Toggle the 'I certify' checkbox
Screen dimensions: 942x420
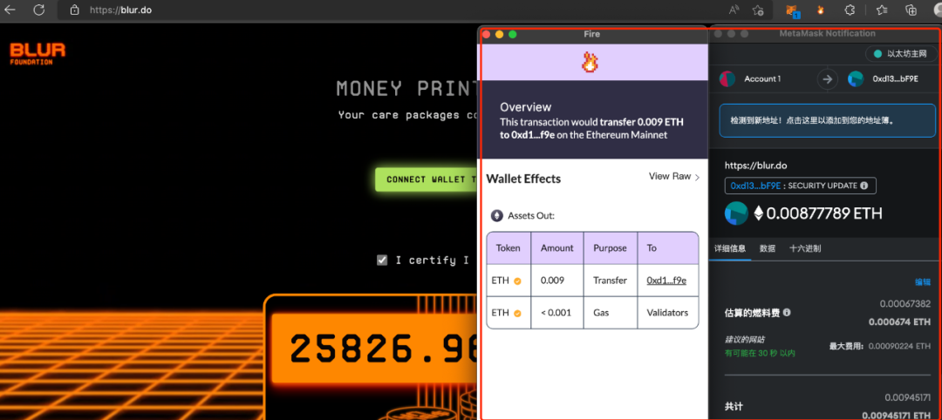[382, 260]
